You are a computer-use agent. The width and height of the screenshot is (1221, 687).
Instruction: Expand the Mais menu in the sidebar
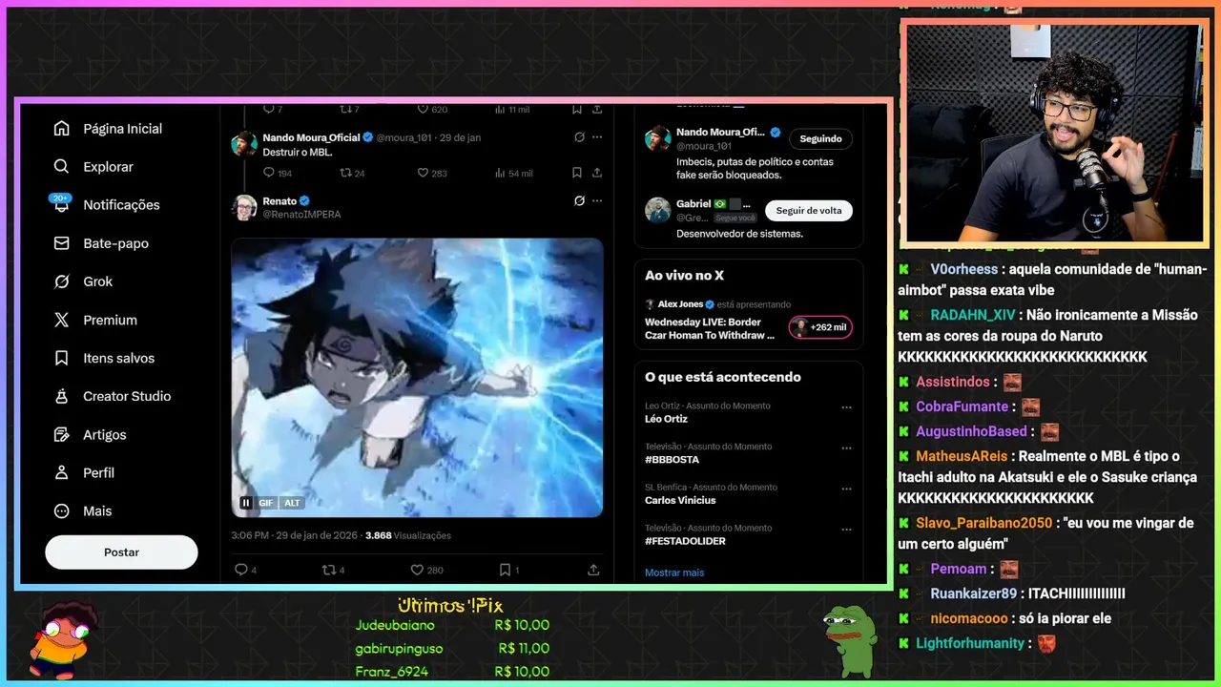point(83,510)
